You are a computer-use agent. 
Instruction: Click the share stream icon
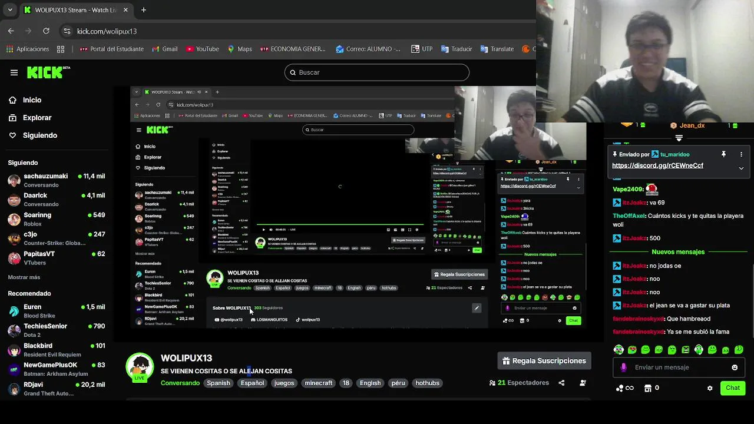pos(561,383)
